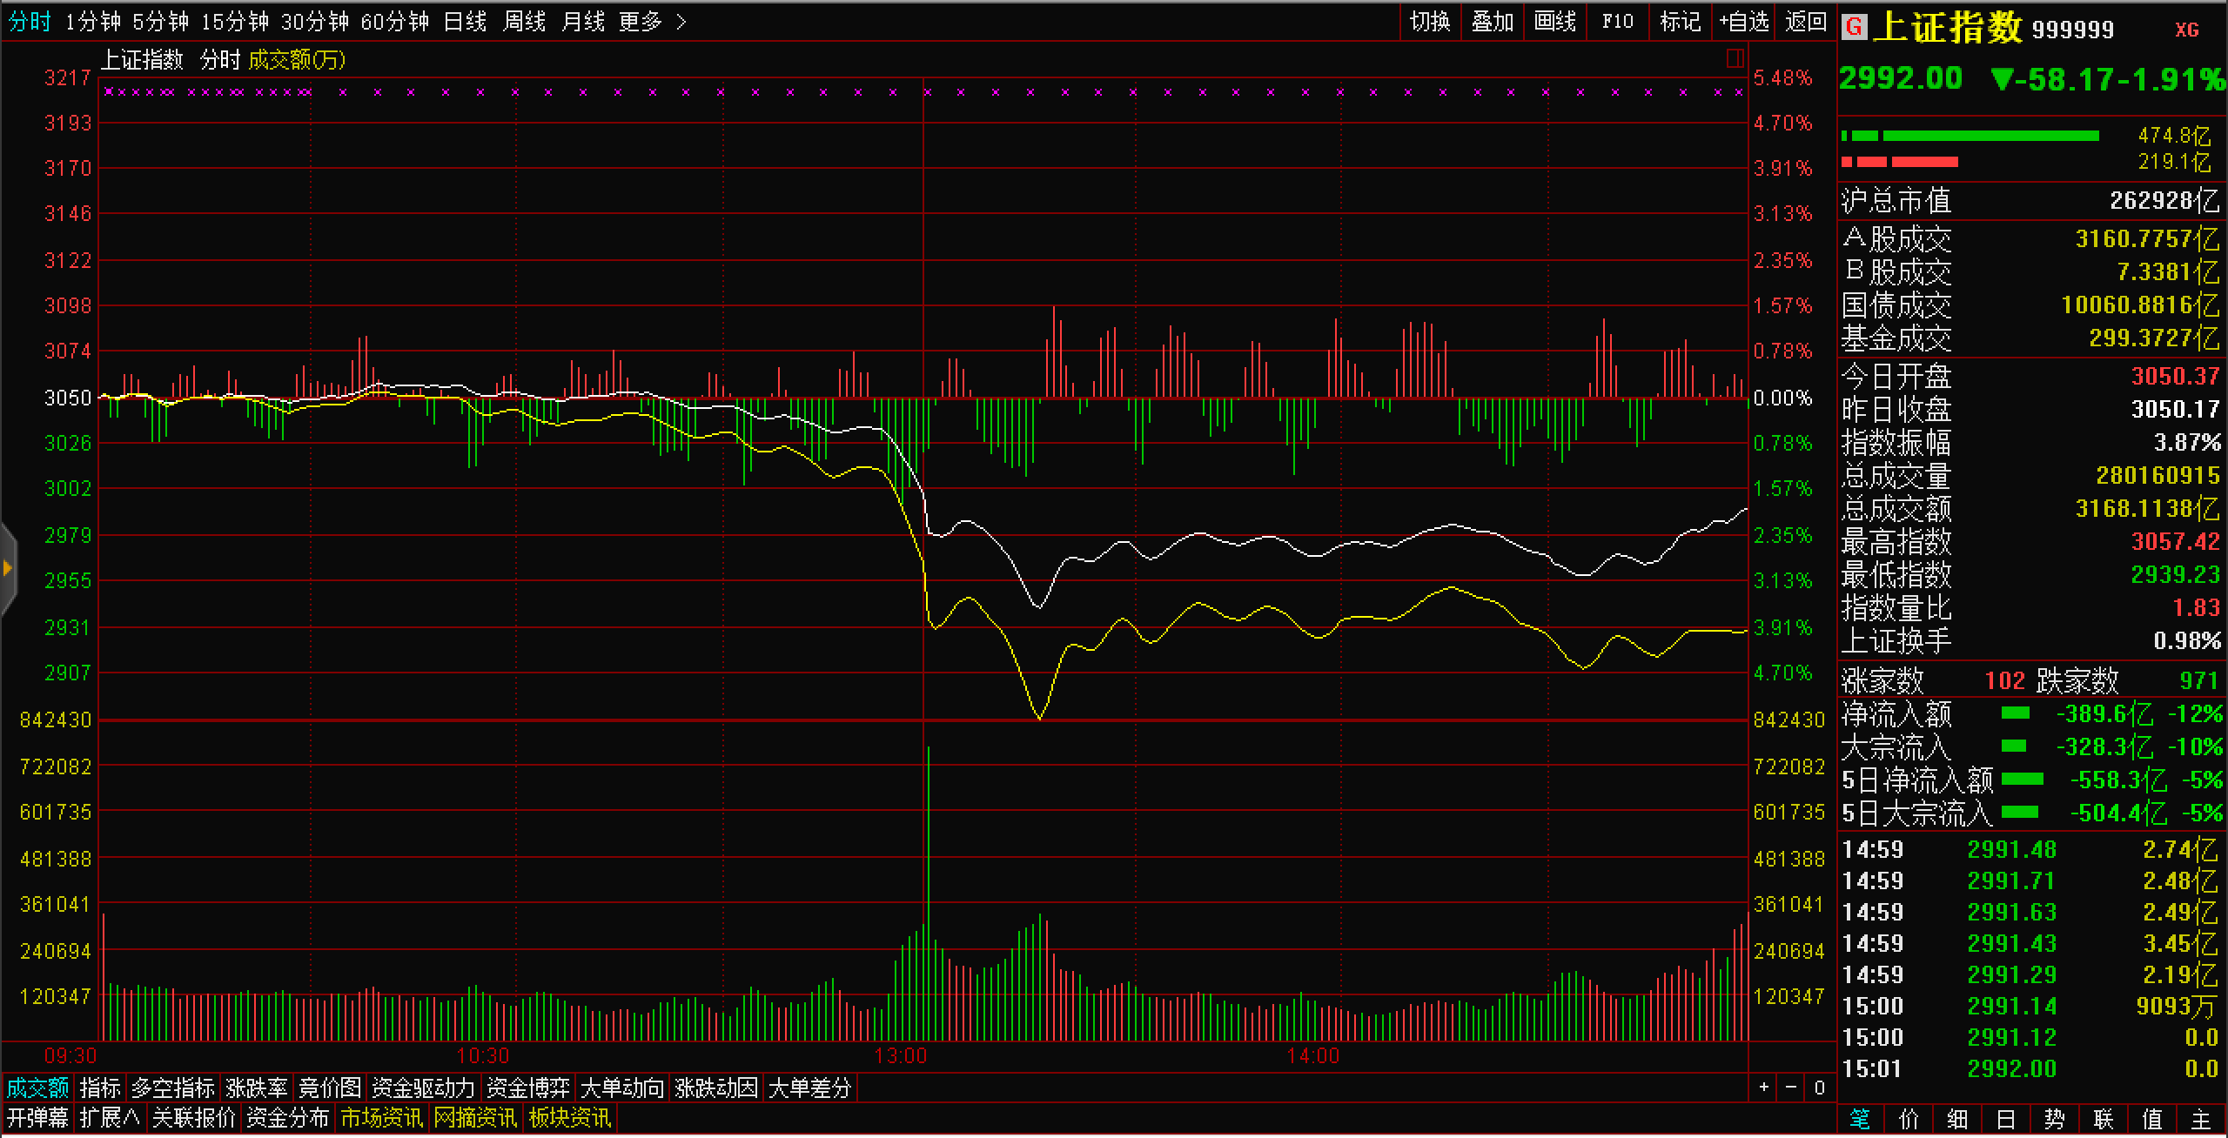2228x1138 pixels.
Task: Collapse the 扩展∧ panel
Action: coord(110,1117)
